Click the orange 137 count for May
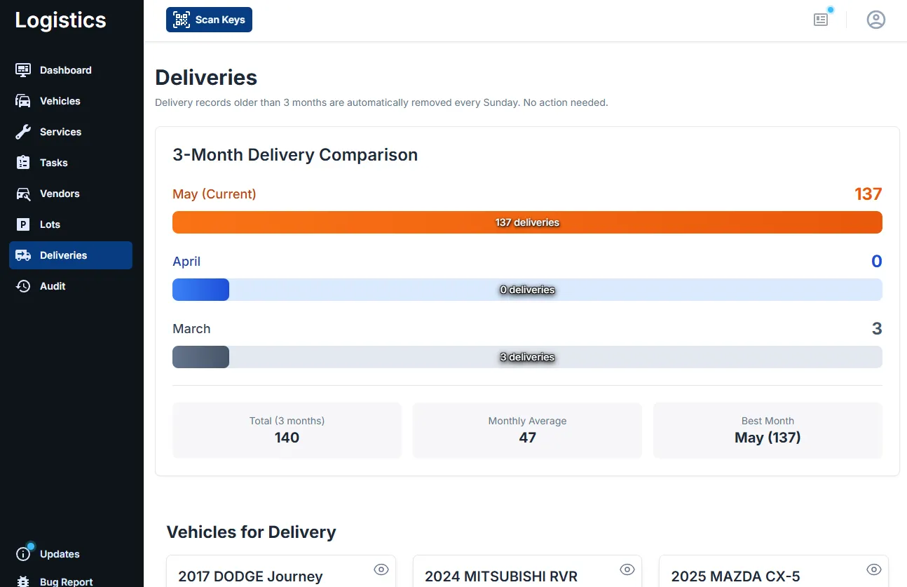 pos(868,194)
